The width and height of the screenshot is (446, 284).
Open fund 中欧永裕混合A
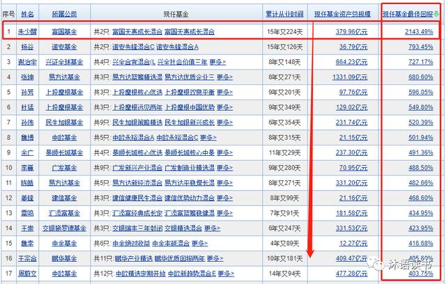click(133, 137)
